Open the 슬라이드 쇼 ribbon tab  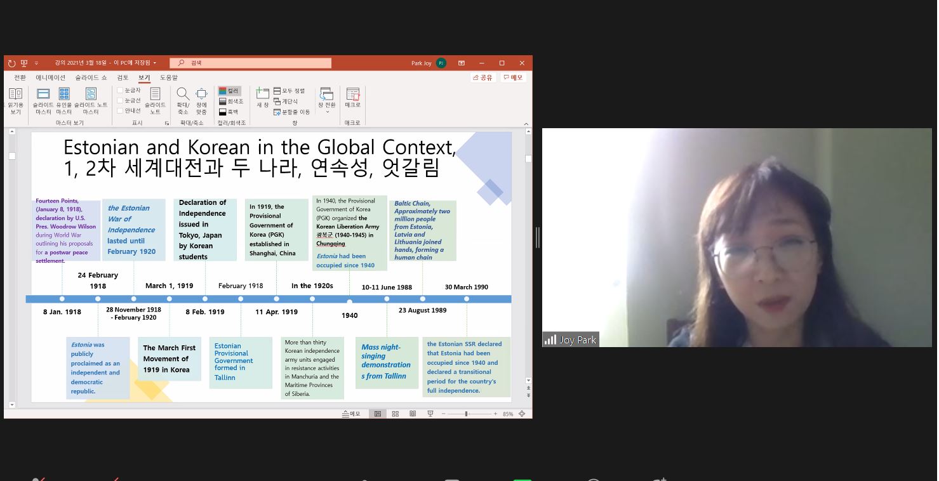click(x=91, y=77)
